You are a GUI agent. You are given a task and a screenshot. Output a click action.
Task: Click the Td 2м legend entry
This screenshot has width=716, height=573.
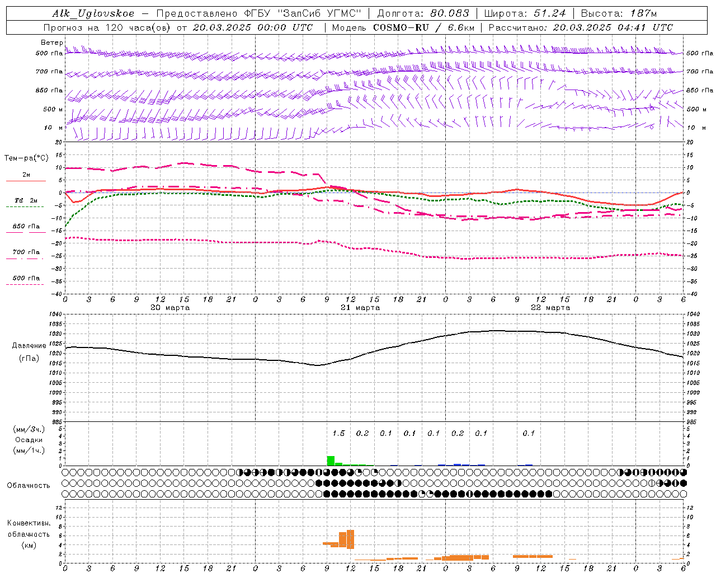[x=26, y=200]
